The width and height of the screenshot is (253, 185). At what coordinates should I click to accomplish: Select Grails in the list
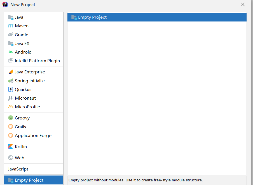[34, 127]
